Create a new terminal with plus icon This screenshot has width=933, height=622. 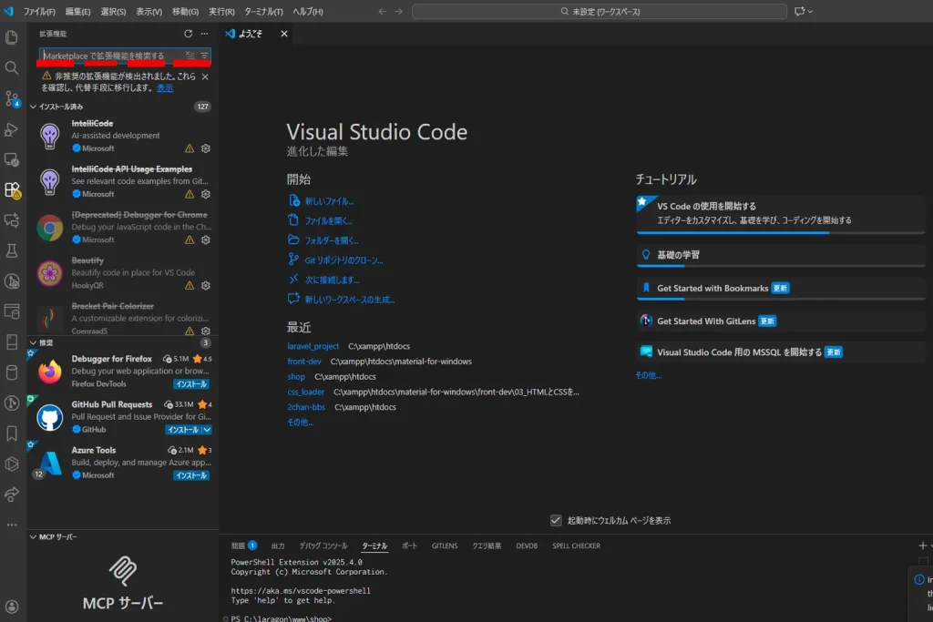tap(923, 544)
